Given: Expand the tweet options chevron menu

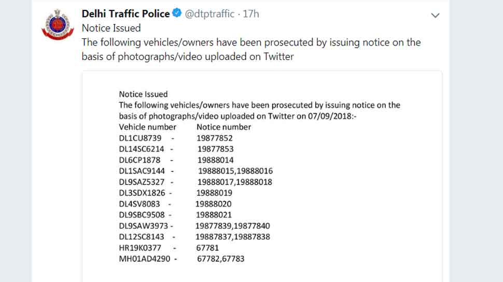Looking at the screenshot, I should (435, 15).
